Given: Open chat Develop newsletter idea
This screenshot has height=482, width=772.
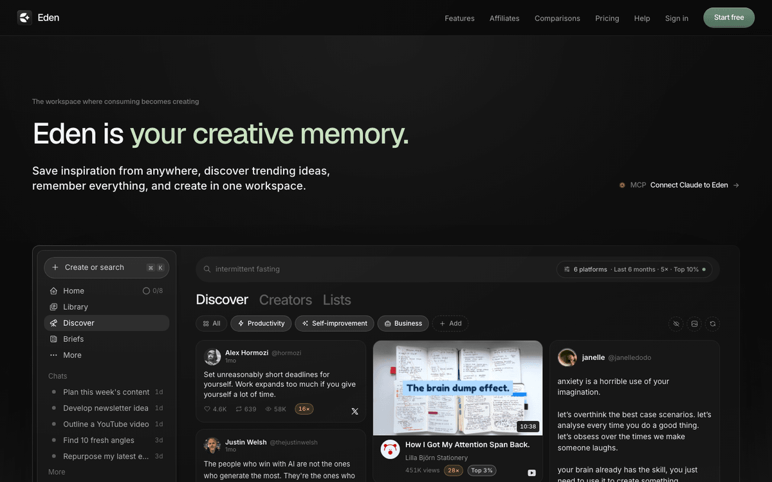Looking at the screenshot, I should [107, 408].
